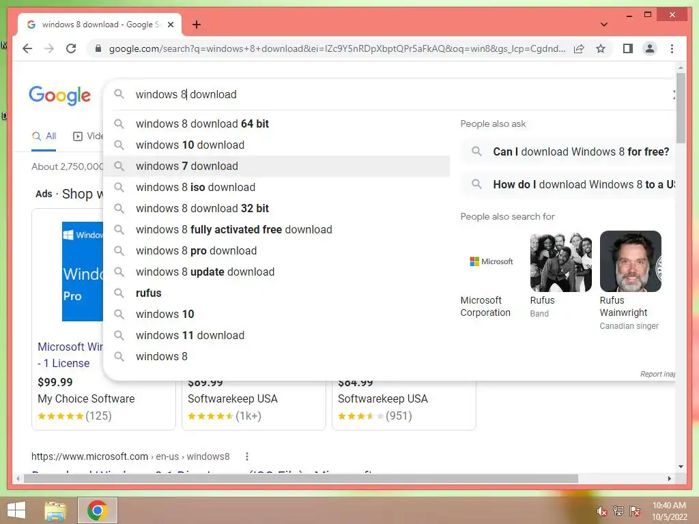This screenshot has width=699, height=524.
Task: Switch to the Videos results tab
Action: click(88, 136)
